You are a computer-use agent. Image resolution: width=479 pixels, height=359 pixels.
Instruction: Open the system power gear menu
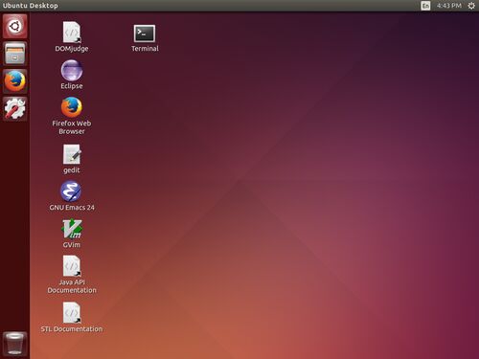coord(471,6)
